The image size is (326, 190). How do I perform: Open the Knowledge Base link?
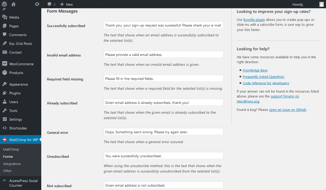255,70
